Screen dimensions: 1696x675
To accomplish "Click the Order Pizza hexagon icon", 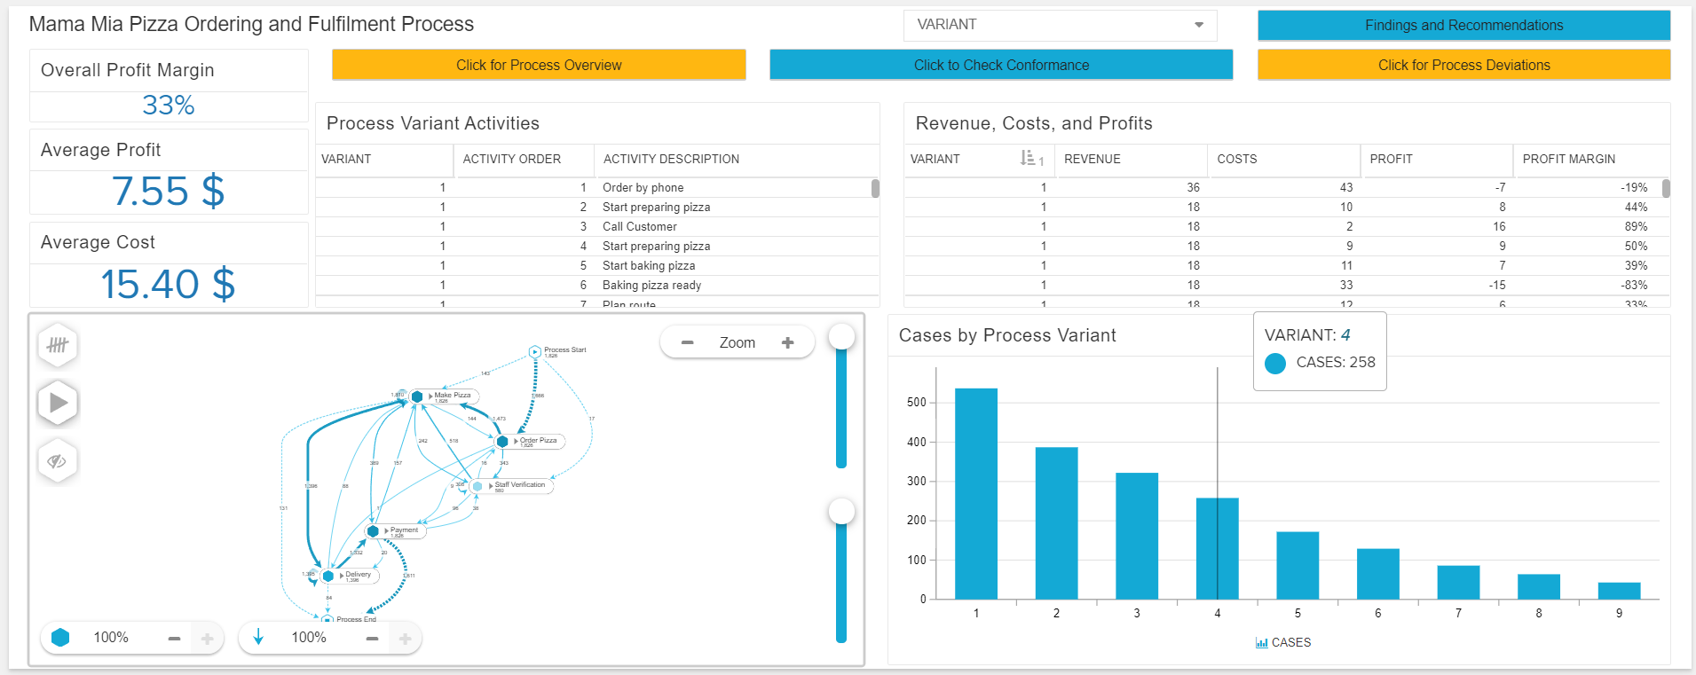I will click(x=501, y=441).
